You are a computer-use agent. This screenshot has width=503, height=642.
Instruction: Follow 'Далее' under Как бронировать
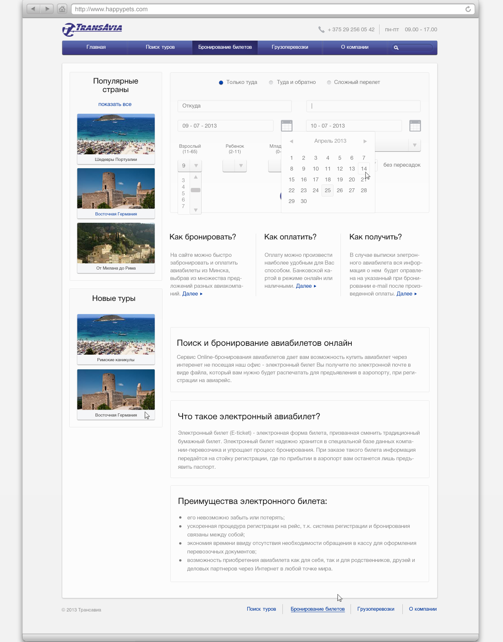tap(192, 294)
